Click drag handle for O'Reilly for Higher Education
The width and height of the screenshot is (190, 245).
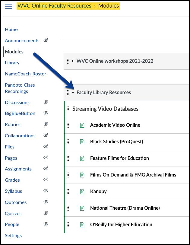[x=68, y=225]
